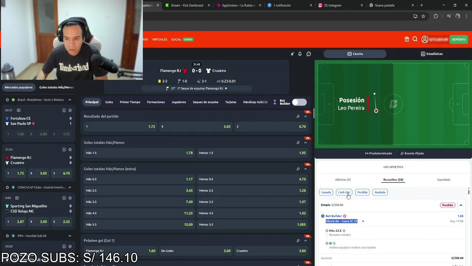
Task: Click the green DEPÓSITO button
Action: pos(458,39)
